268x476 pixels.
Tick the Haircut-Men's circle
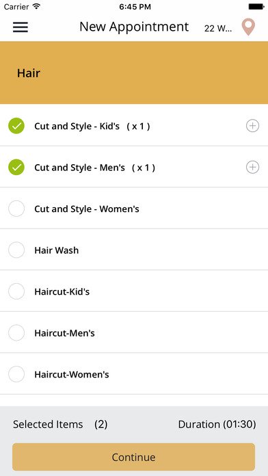(x=16, y=332)
